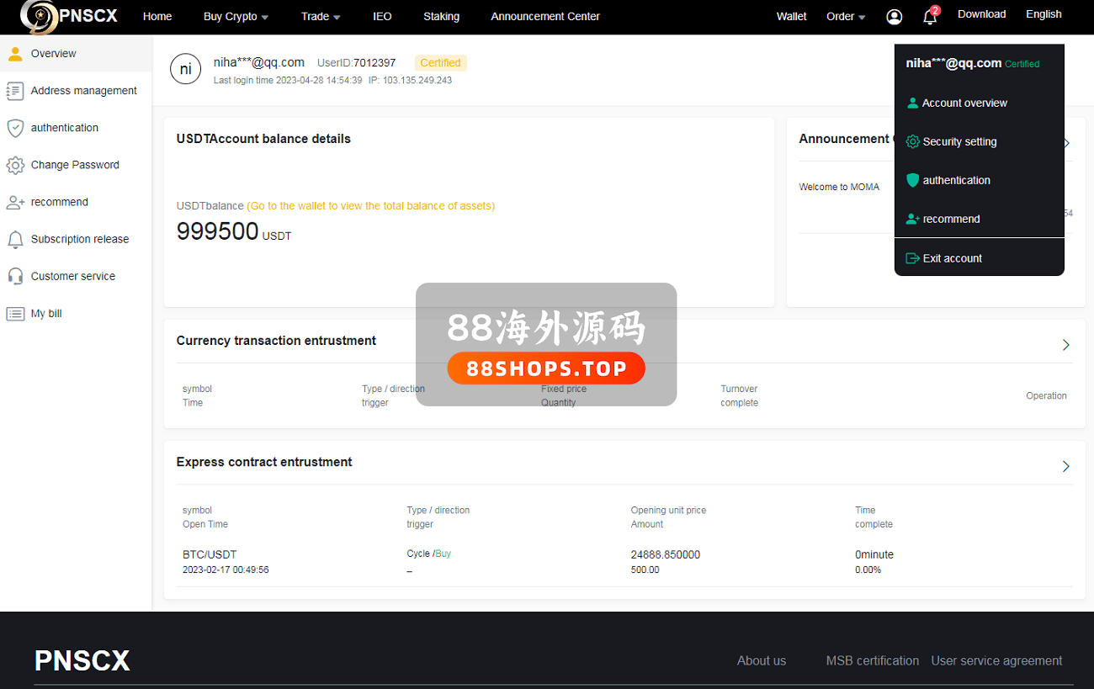Click the PNSCX logo in header
The width and height of the screenshot is (1094, 689).
pyautogui.click(x=69, y=17)
